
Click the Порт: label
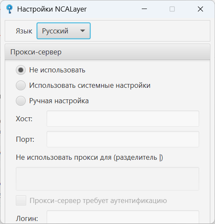pyautogui.click(x=25, y=139)
